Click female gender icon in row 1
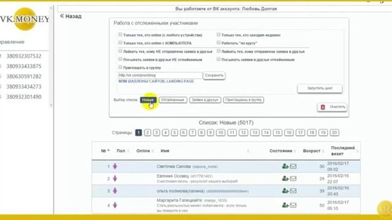 point(115,166)
